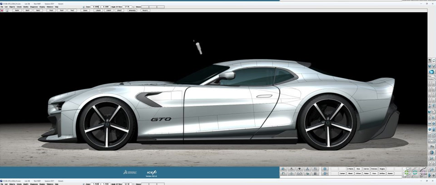This screenshot has width=436, height=185.
Task: Click the Angle Of View input field
Action: (x=127, y=7)
